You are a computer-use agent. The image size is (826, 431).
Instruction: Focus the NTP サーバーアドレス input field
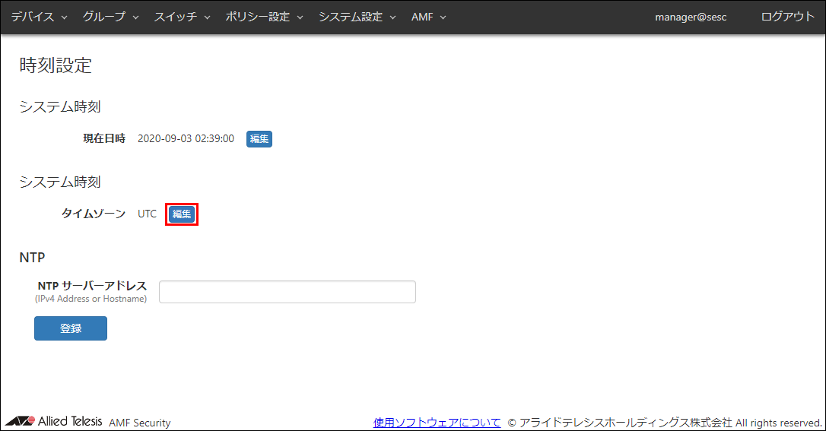coord(287,292)
